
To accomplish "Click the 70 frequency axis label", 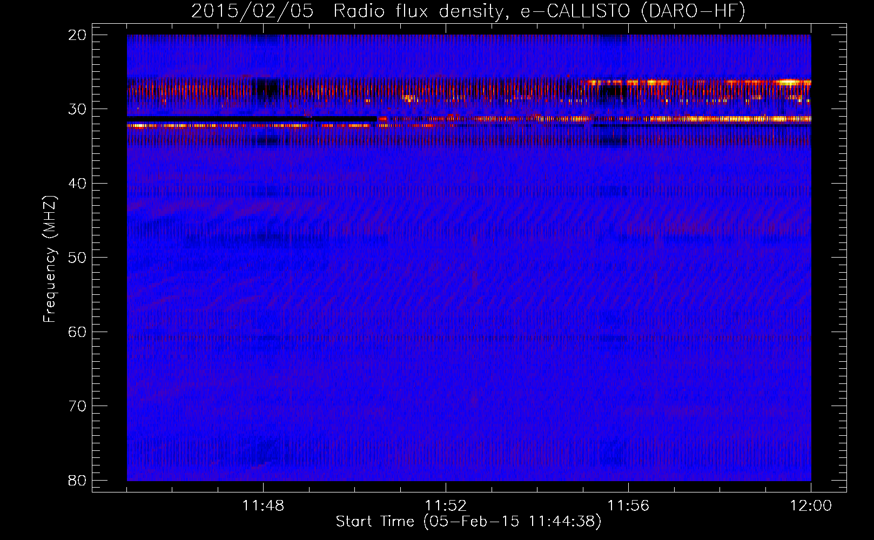I will pyautogui.click(x=78, y=406).
